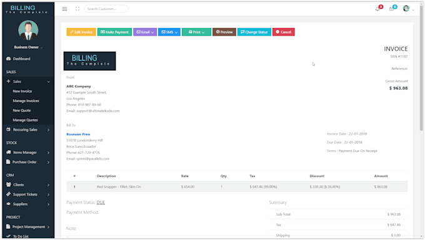
Task: Click the Due Date 22-01-2018 text
Action: coord(344,142)
